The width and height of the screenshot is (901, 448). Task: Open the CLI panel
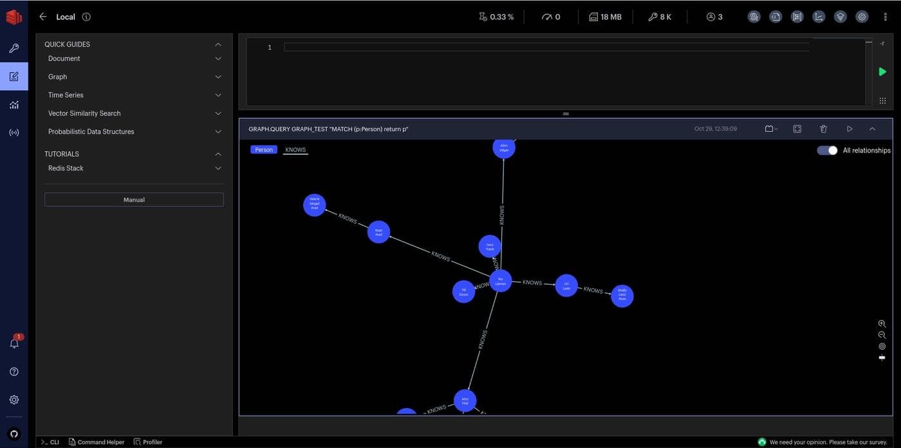pyautogui.click(x=50, y=442)
